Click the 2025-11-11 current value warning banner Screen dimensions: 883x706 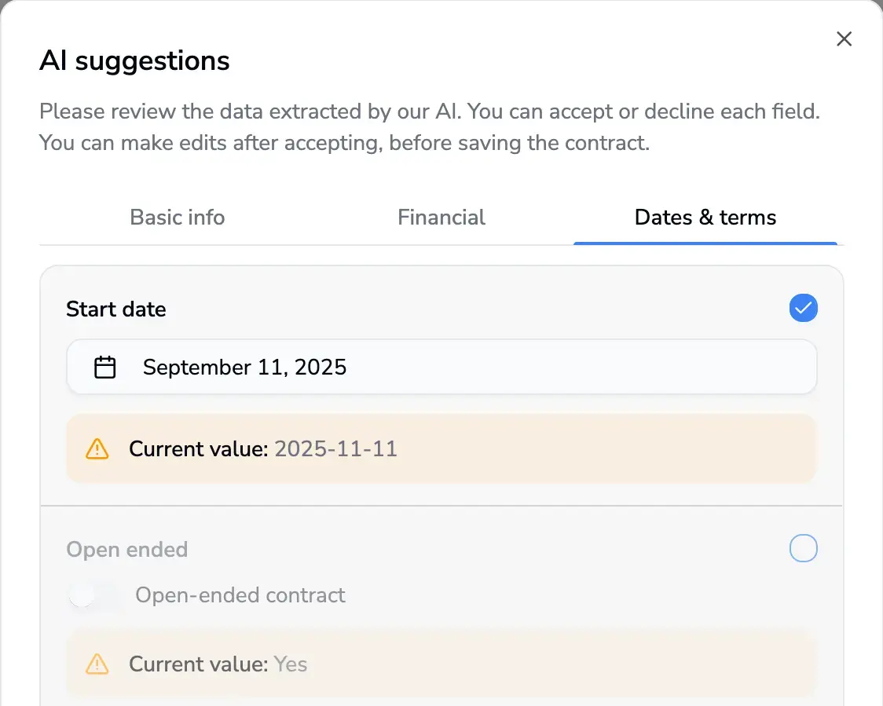click(441, 448)
